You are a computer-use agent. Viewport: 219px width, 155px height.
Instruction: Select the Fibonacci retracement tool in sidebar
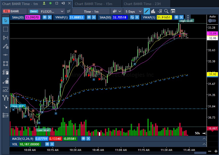[x=5, y=72]
